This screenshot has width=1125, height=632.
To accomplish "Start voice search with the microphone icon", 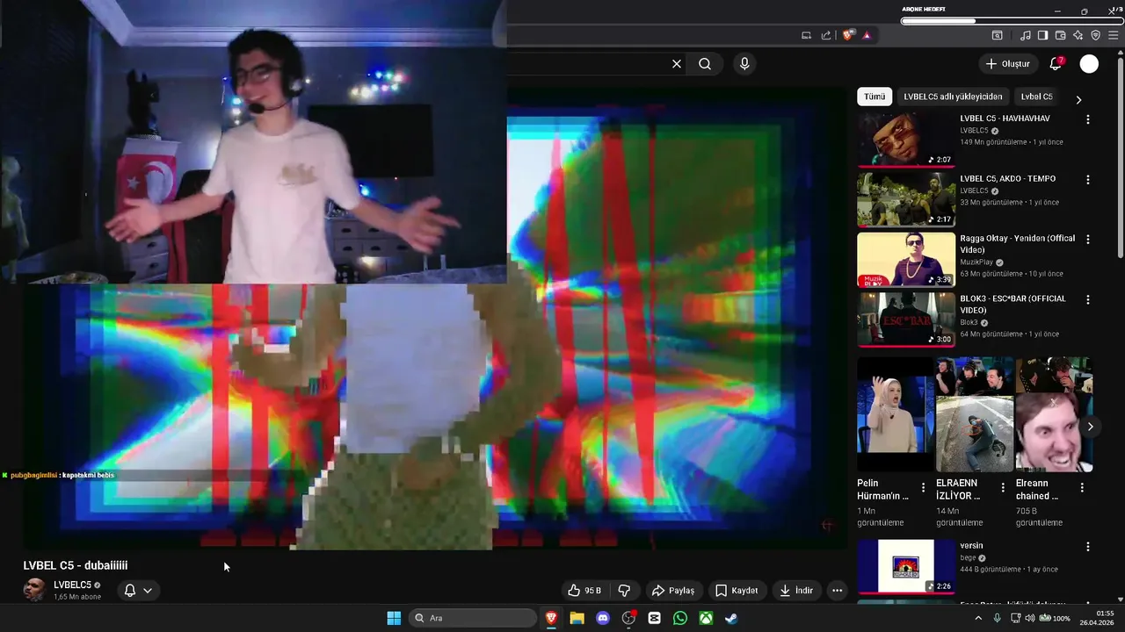I will pyautogui.click(x=744, y=64).
